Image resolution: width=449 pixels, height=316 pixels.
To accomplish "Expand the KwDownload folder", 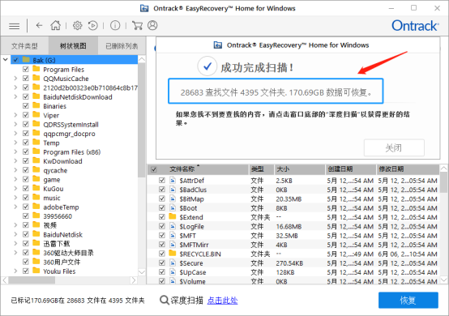I will coord(15,161).
